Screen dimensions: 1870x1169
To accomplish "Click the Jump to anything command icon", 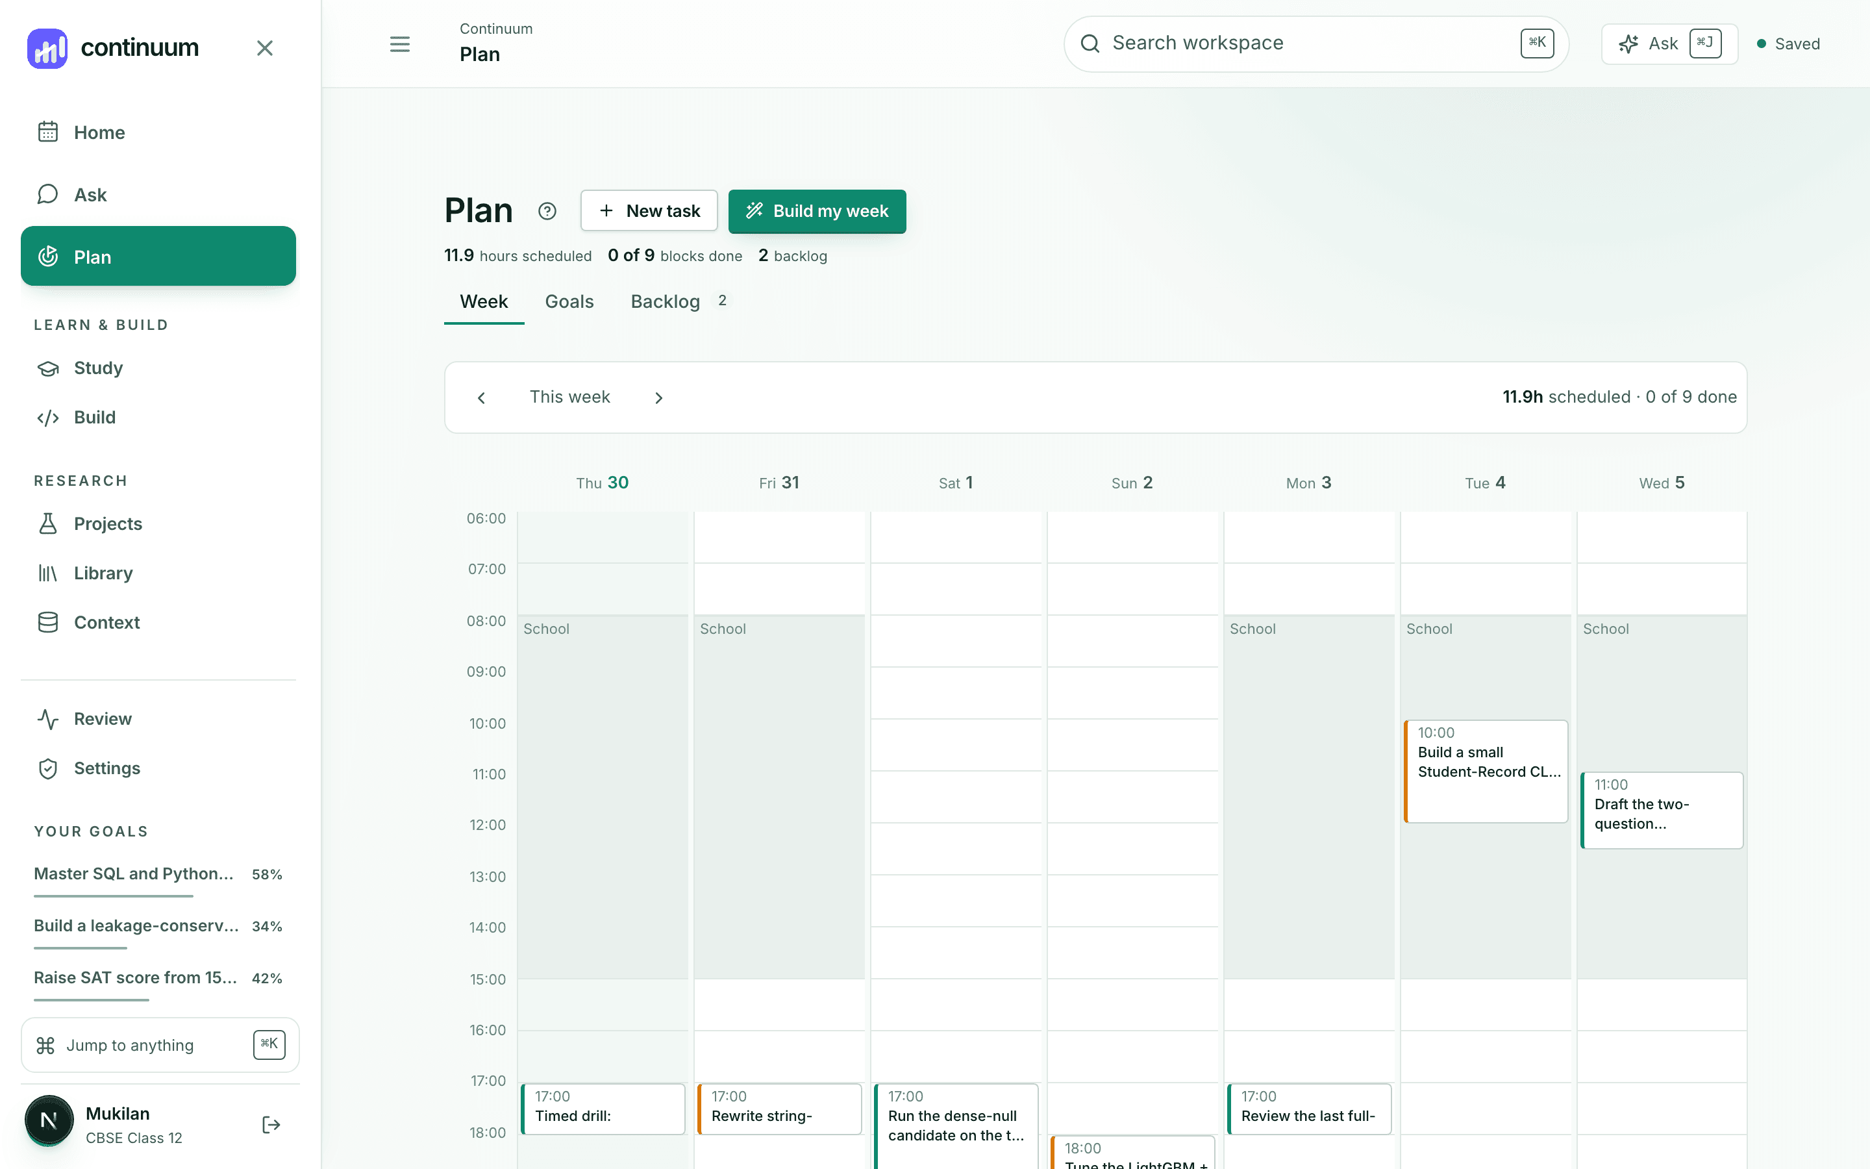I will [45, 1046].
